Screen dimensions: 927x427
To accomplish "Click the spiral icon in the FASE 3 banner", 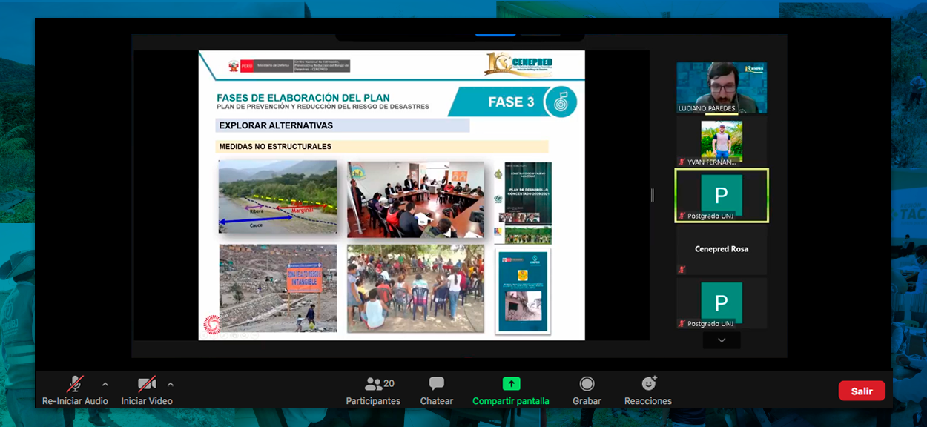I will 561,102.
